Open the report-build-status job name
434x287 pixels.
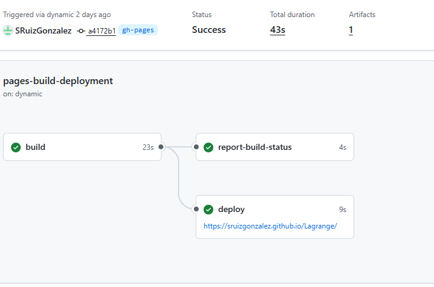[255, 147]
